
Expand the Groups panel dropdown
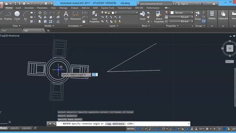click(200, 26)
